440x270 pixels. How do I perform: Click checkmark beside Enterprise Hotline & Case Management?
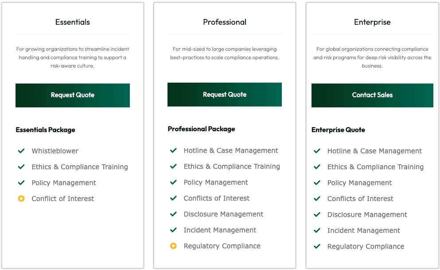point(317,151)
